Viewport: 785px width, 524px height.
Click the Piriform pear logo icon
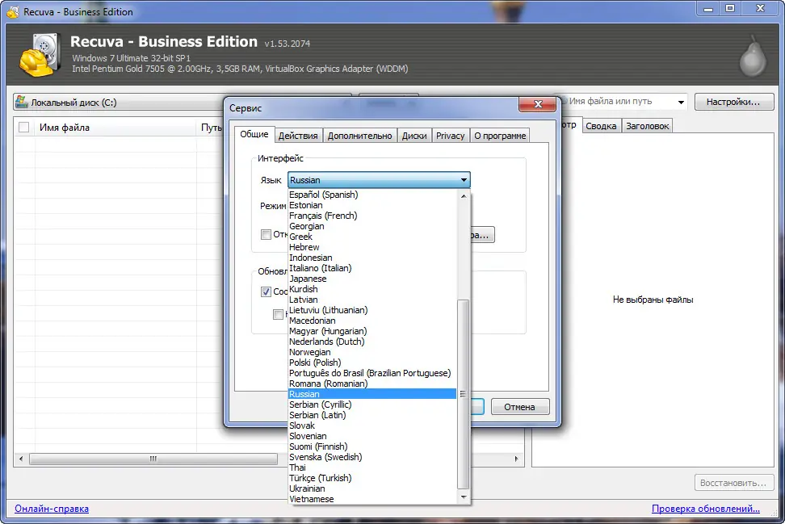tap(753, 56)
